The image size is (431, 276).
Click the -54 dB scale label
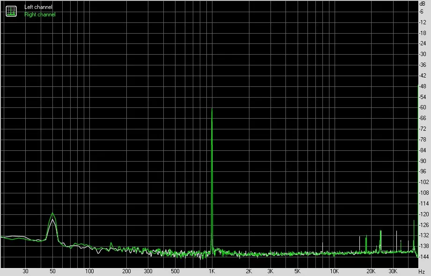423,97
